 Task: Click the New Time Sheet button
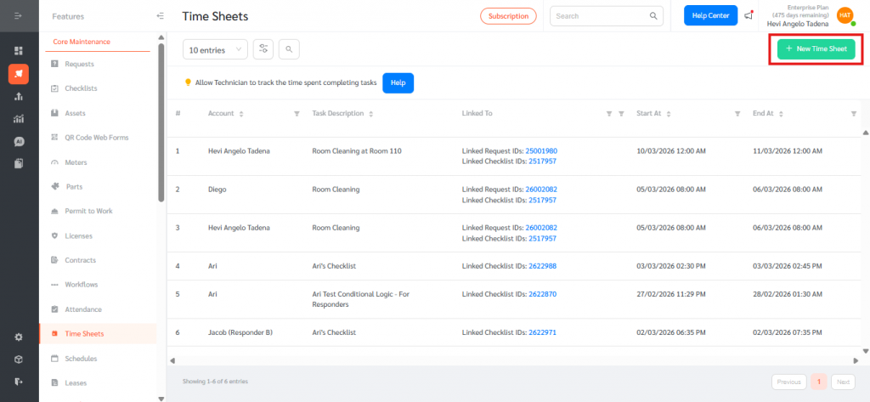[x=816, y=49]
